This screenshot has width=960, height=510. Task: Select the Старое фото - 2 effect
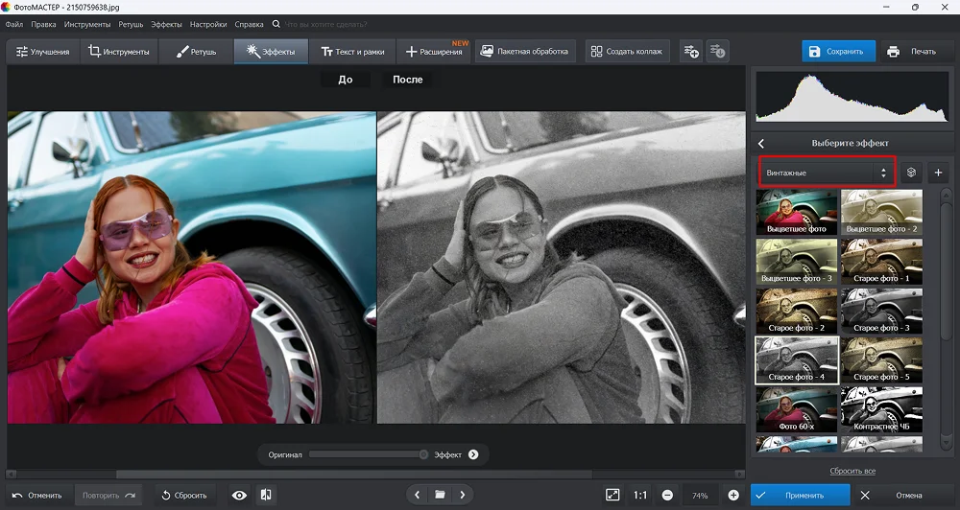(797, 311)
